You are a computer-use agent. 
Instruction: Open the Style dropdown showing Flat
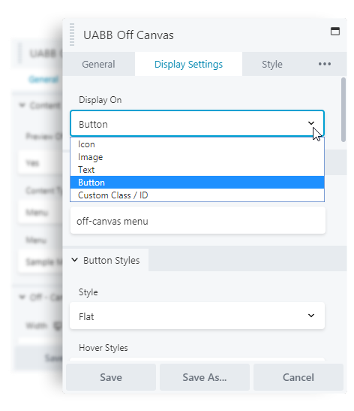(197, 316)
